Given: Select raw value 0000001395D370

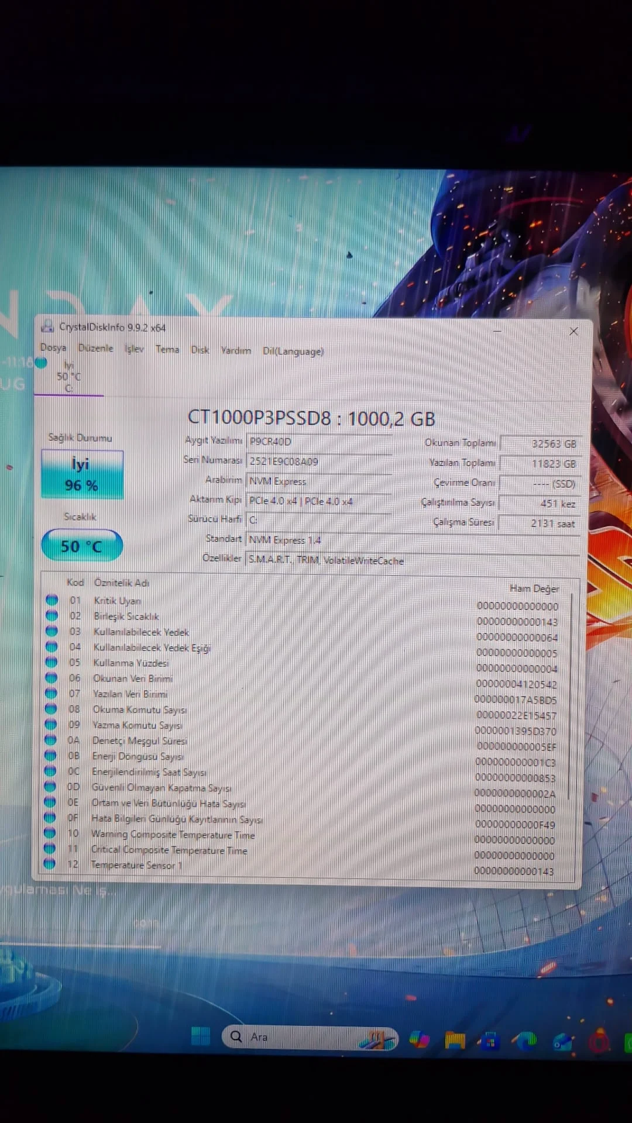Looking at the screenshot, I should click(x=516, y=731).
